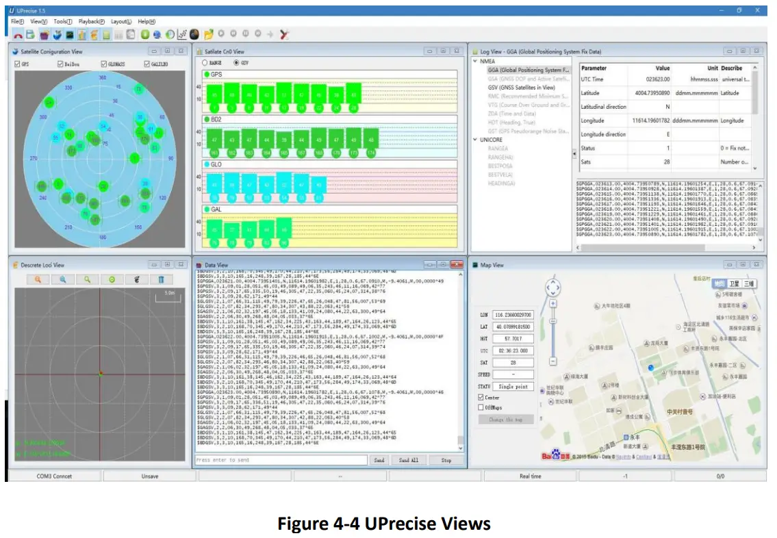
Task: Clear loci with the blue trash icon
Action: coord(161,279)
